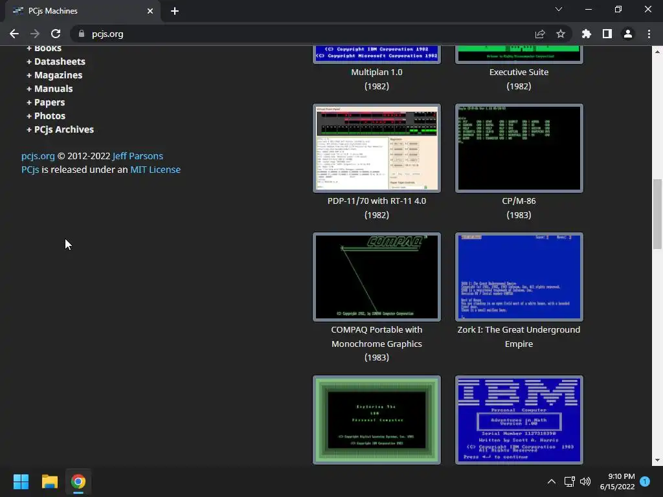The width and height of the screenshot is (663, 497).
Task: Expand the PCjs Archives section
Action: pyautogui.click(x=60, y=129)
